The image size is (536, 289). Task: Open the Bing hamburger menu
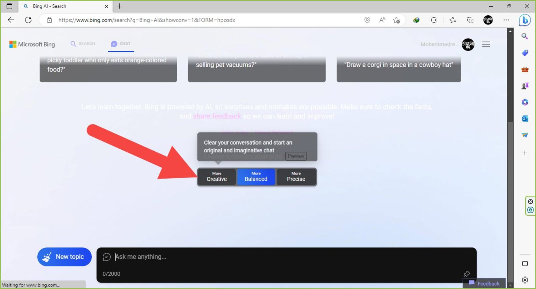[x=486, y=44]
